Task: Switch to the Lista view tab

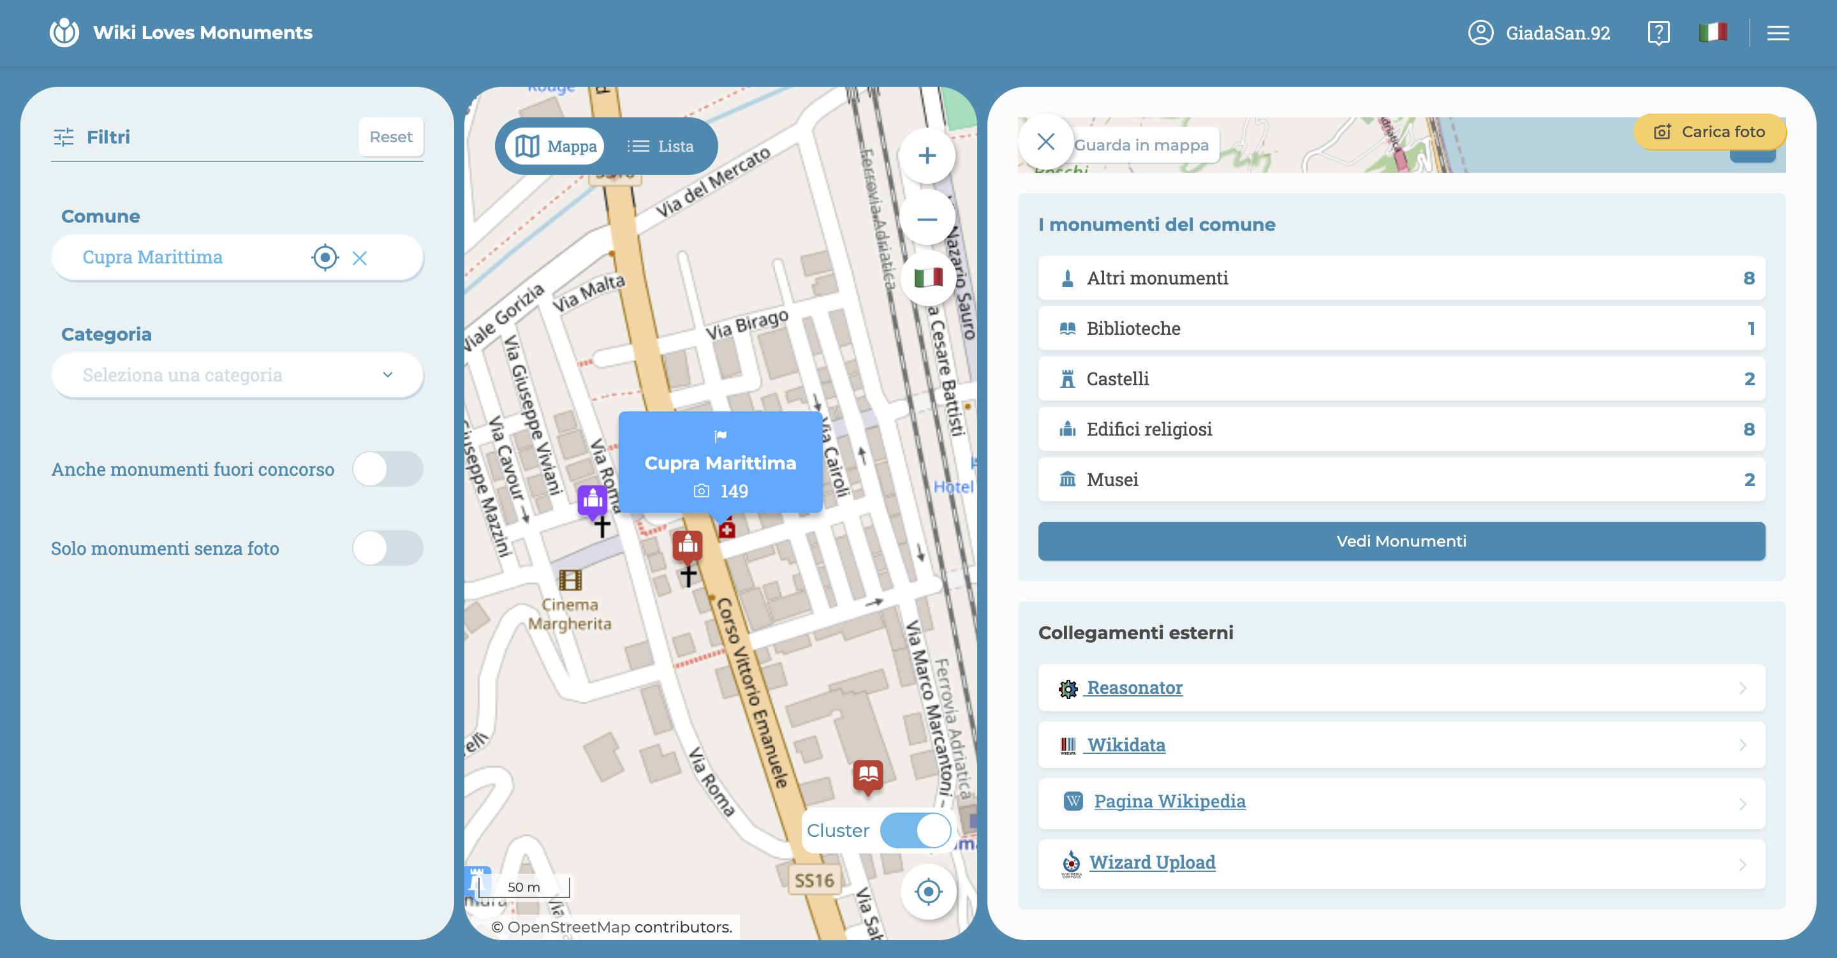Action: pos(660,146)
